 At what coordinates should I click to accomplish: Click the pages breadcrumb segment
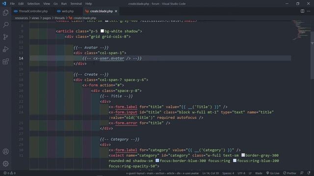(47, 18)
